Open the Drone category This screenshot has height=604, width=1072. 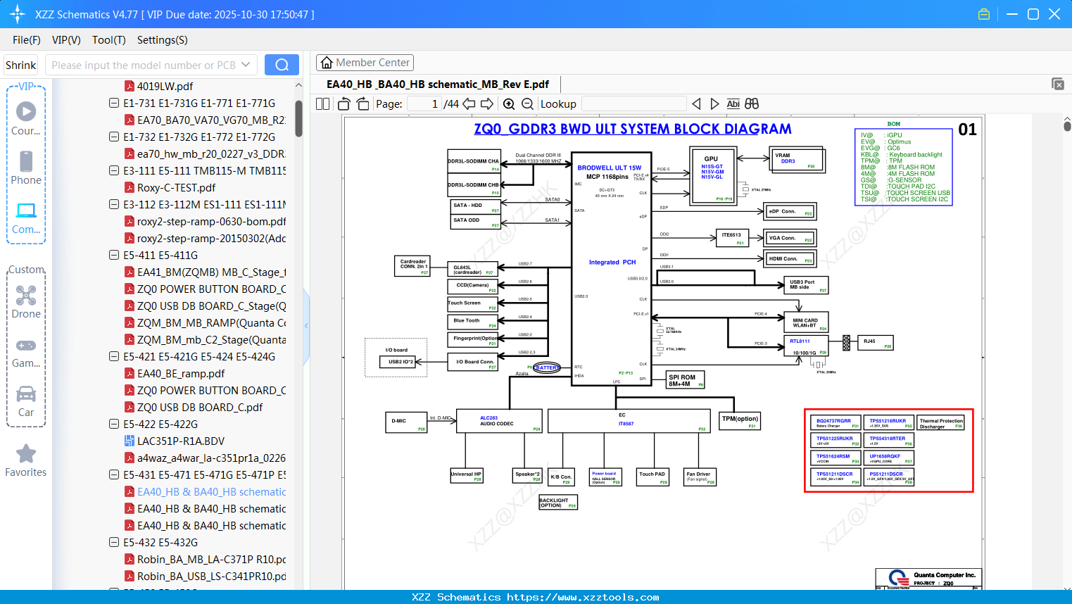point(26,301)
